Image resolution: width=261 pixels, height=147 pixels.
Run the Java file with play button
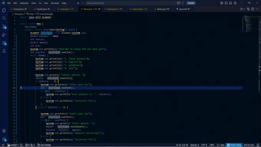pos(241,9)
